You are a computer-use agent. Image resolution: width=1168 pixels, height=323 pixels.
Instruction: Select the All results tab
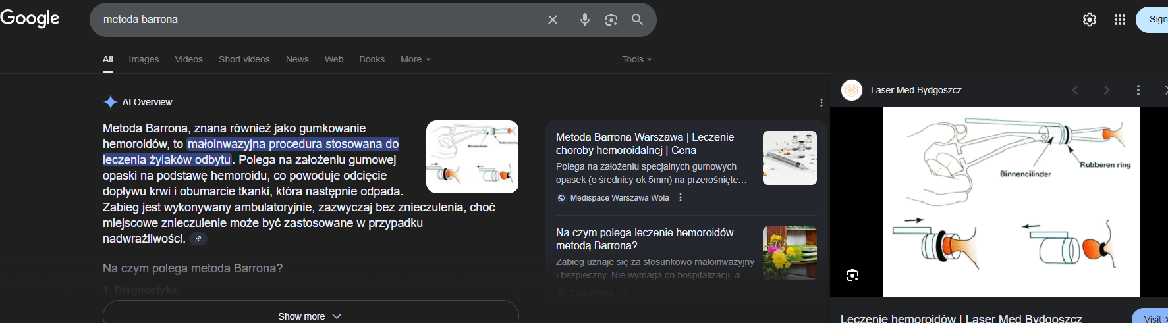tap(108, 59)
